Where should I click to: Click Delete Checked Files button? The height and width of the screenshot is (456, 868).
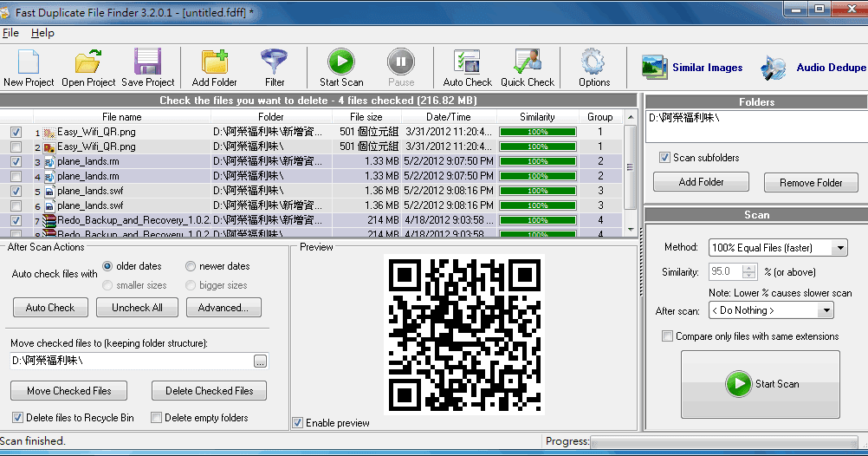pos(210,391)
